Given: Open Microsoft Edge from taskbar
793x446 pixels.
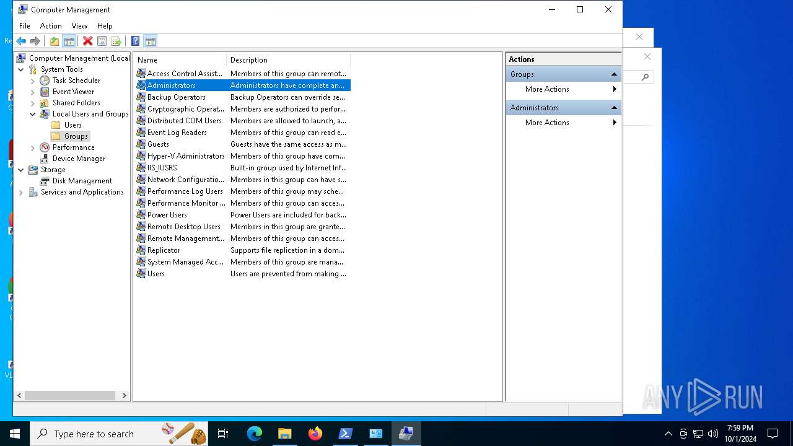Looking at the screenshot, I should (x=255, y=434).
